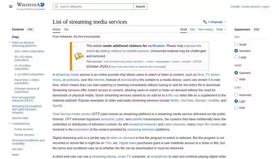Open the View history tab
The width and height of the screenshot is (279, 159).
point(205,30)
